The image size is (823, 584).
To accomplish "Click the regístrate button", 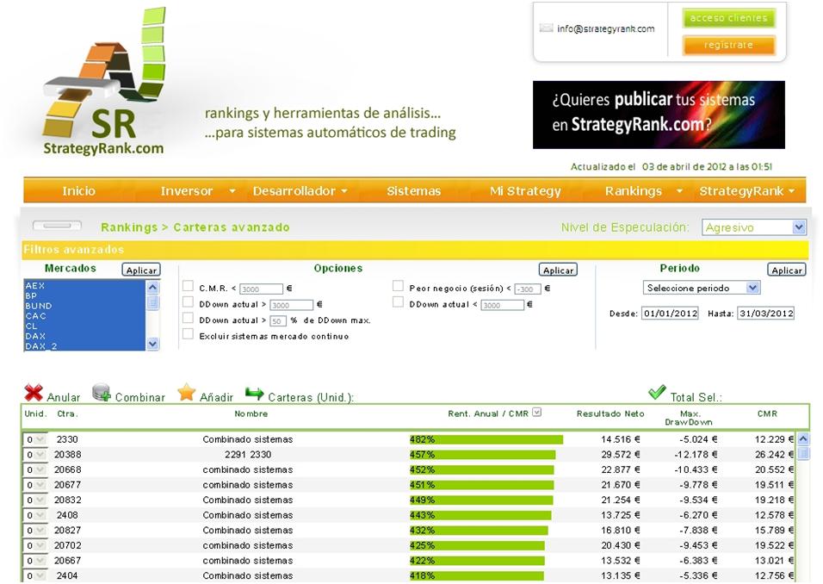I will (728, 45).
